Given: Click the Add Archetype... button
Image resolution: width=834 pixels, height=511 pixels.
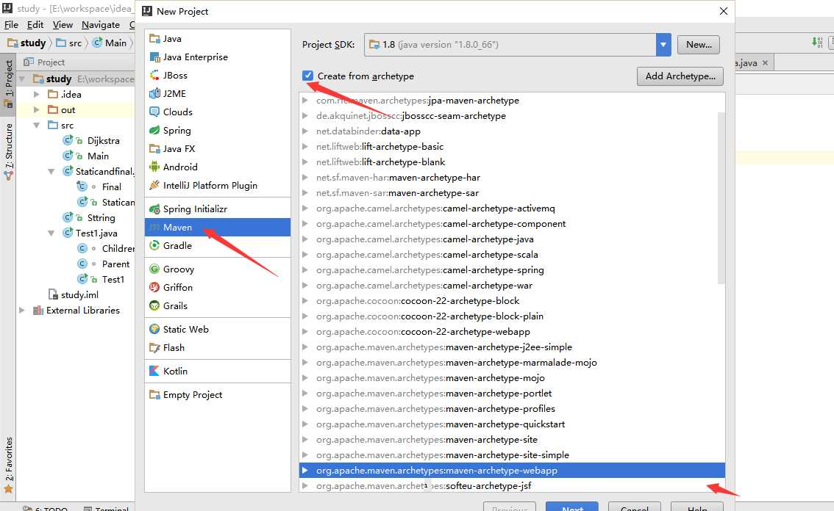Looking at the screenshot, I should (680, 76).
